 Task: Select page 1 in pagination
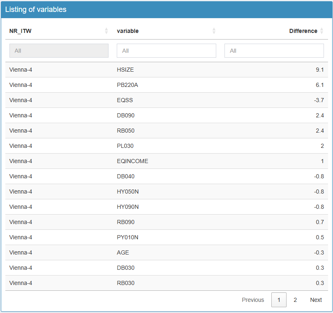[279, 300]
